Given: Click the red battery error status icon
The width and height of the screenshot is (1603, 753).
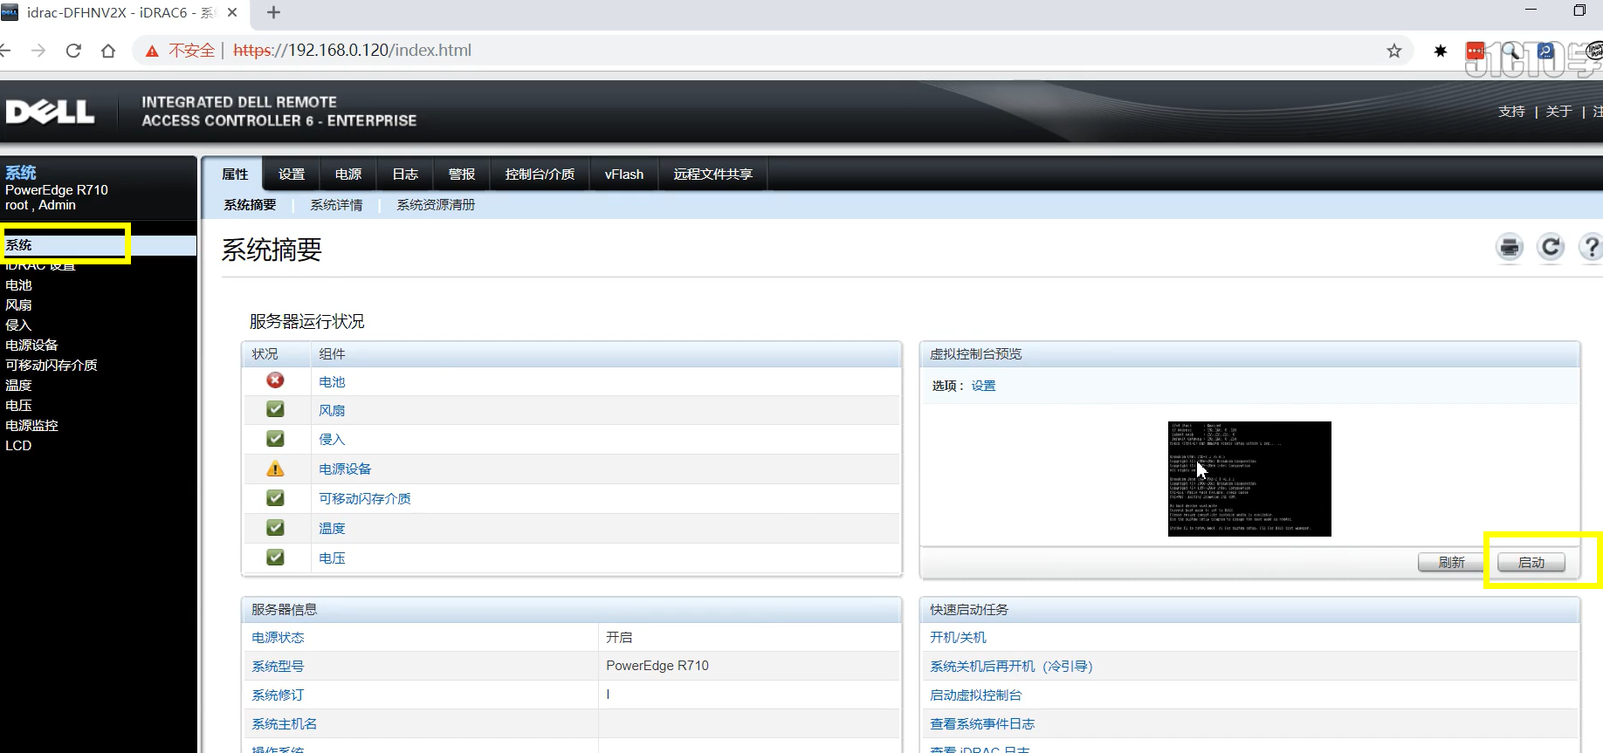Looking at the screenshot, I should [x=275, y=380].
